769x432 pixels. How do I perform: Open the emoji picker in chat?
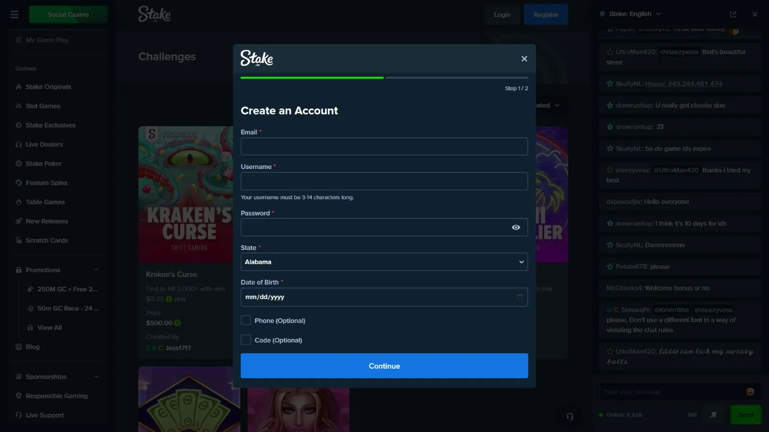[x=750, y=392]
